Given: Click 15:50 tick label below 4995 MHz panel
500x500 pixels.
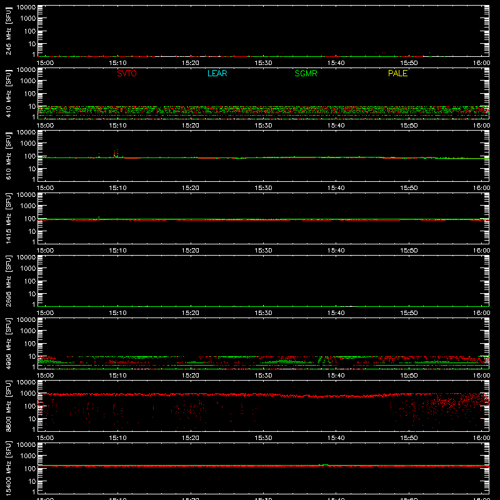Looking at the screenshot, I should click(x=409, y=376).
